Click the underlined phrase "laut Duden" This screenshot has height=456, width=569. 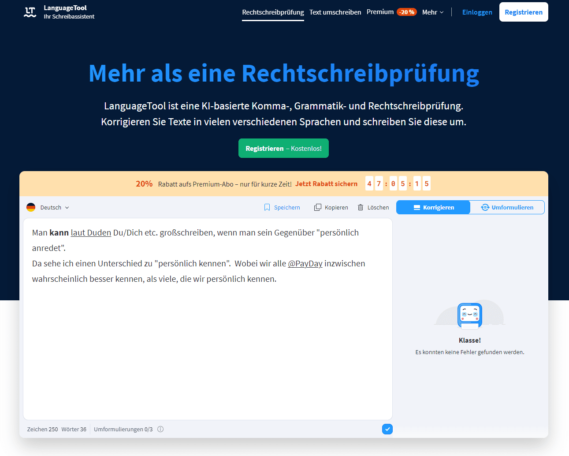[91, 232]
